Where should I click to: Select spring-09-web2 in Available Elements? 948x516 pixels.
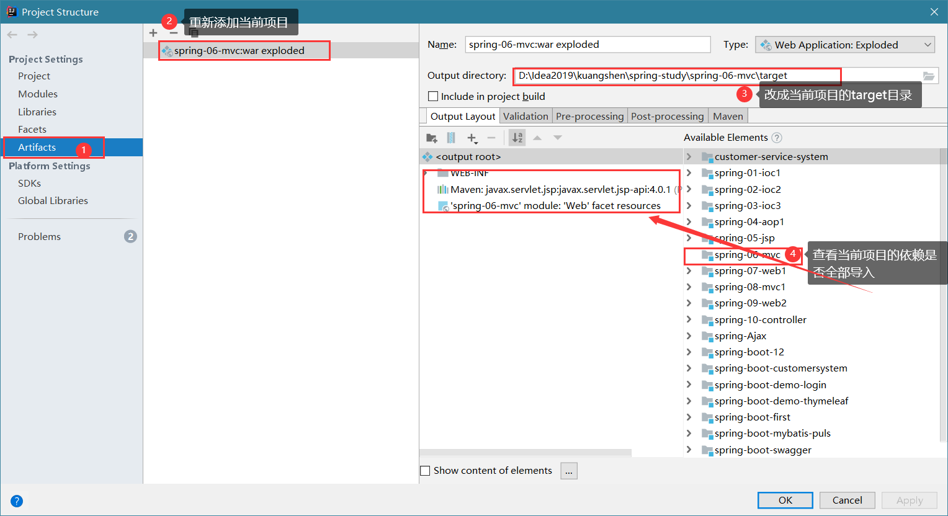point(751,303)
